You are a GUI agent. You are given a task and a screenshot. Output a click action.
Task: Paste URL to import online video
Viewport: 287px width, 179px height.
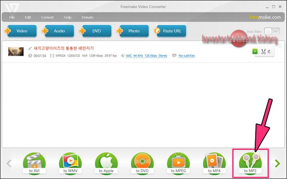coord(170,31)
